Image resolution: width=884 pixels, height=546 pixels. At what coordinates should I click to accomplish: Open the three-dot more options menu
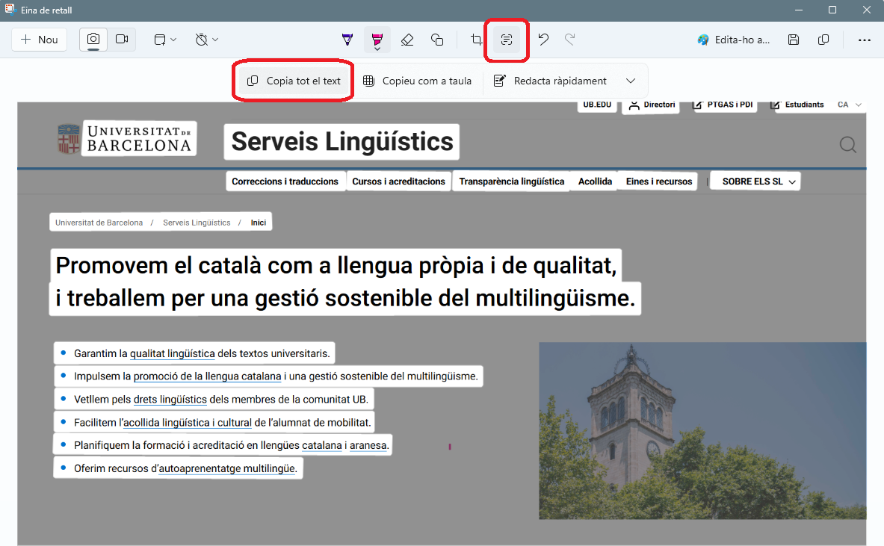point(864,40)
